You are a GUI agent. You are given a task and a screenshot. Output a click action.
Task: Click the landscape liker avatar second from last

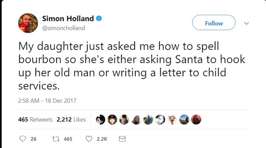click(184, 119)
